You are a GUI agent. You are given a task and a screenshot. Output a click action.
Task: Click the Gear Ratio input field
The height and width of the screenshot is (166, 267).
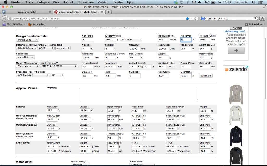[x=186, y=75]
